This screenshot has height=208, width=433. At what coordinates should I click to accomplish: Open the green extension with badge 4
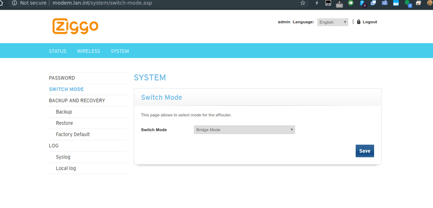(408, 3)
